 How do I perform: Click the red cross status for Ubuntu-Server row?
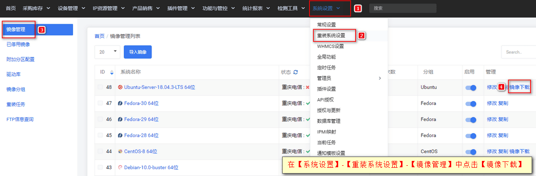click(307, 88)
